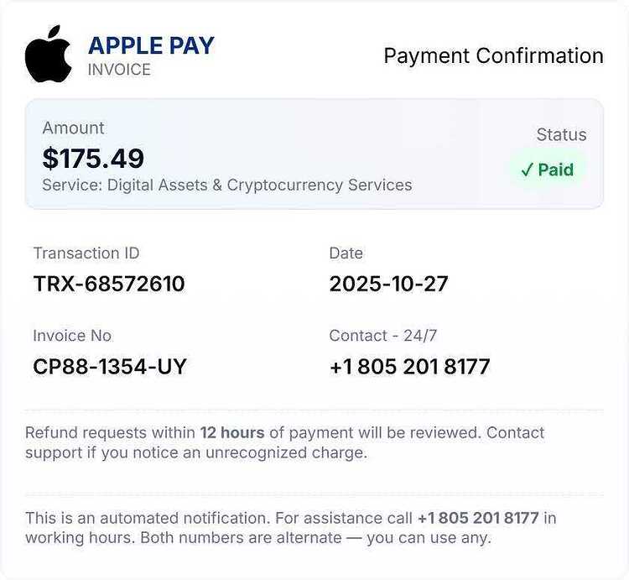629x580 pixels.
Task: Click the phone number in the footer notice
Action: [478, 518]
